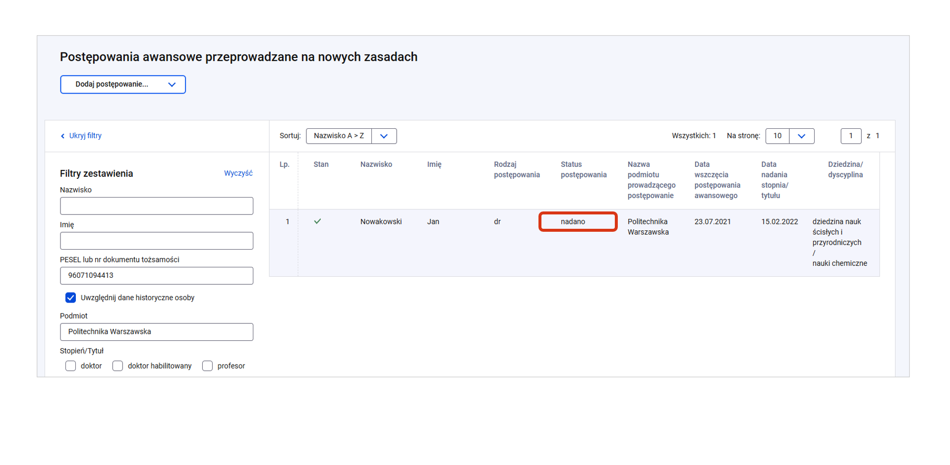Click the Status postępowania column header
Screen dimensions: 950x465
coord(583,169)
